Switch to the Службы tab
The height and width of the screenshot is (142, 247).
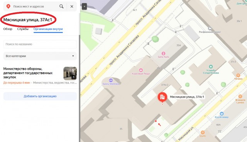pyautogui.click(x=23, y=29)
